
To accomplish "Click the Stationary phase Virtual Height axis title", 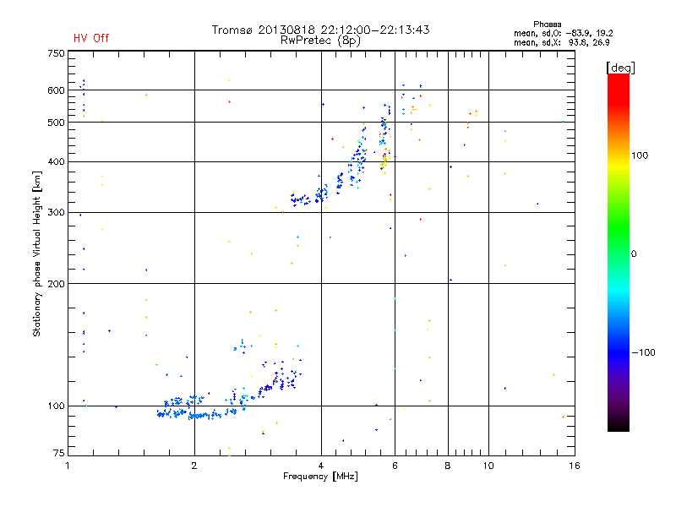I will coord(37,253).
